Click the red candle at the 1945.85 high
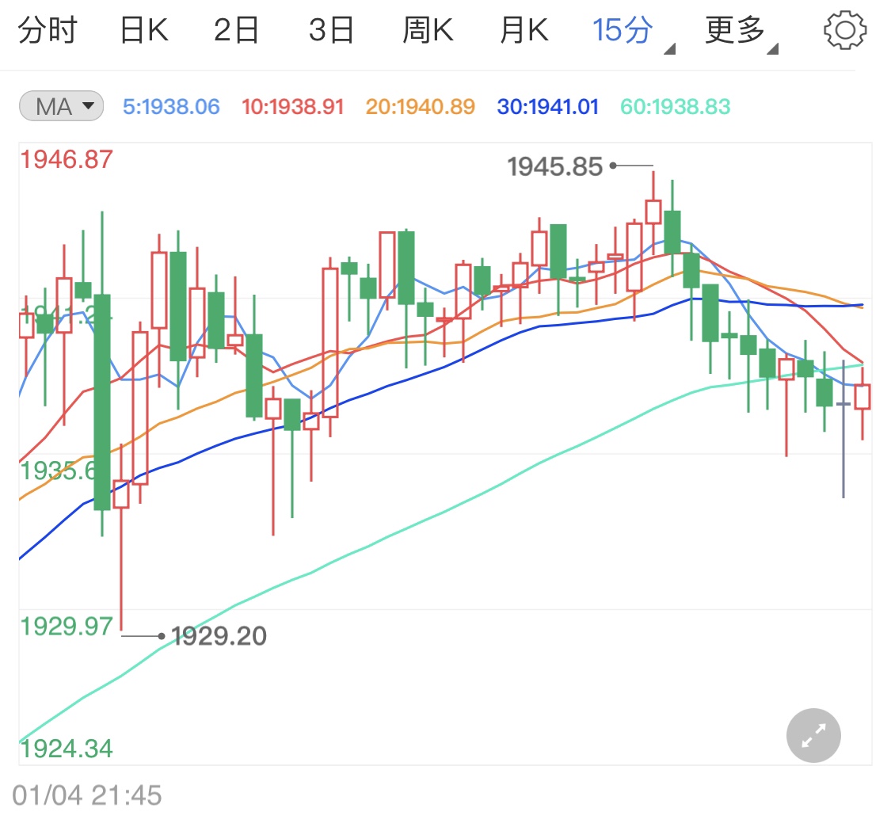The width and height of the screenshot is (891, 827). (653, 212)
